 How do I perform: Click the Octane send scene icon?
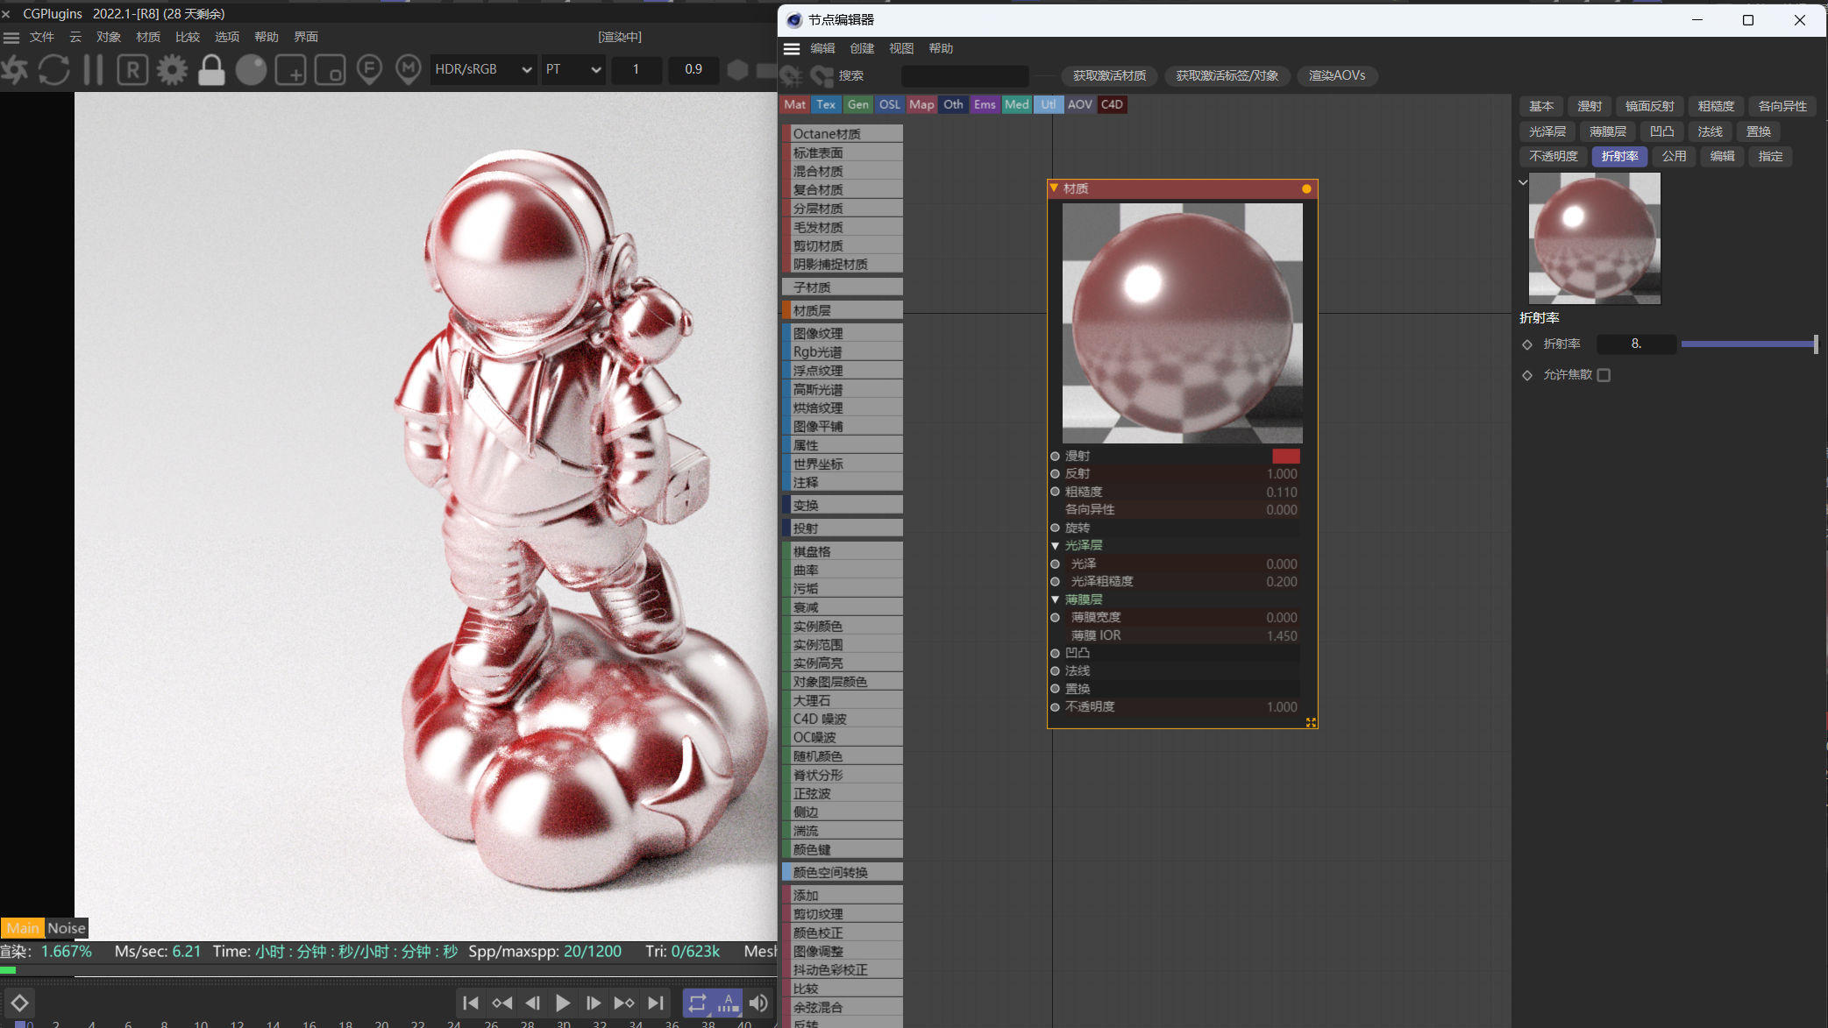coord(15,69)
